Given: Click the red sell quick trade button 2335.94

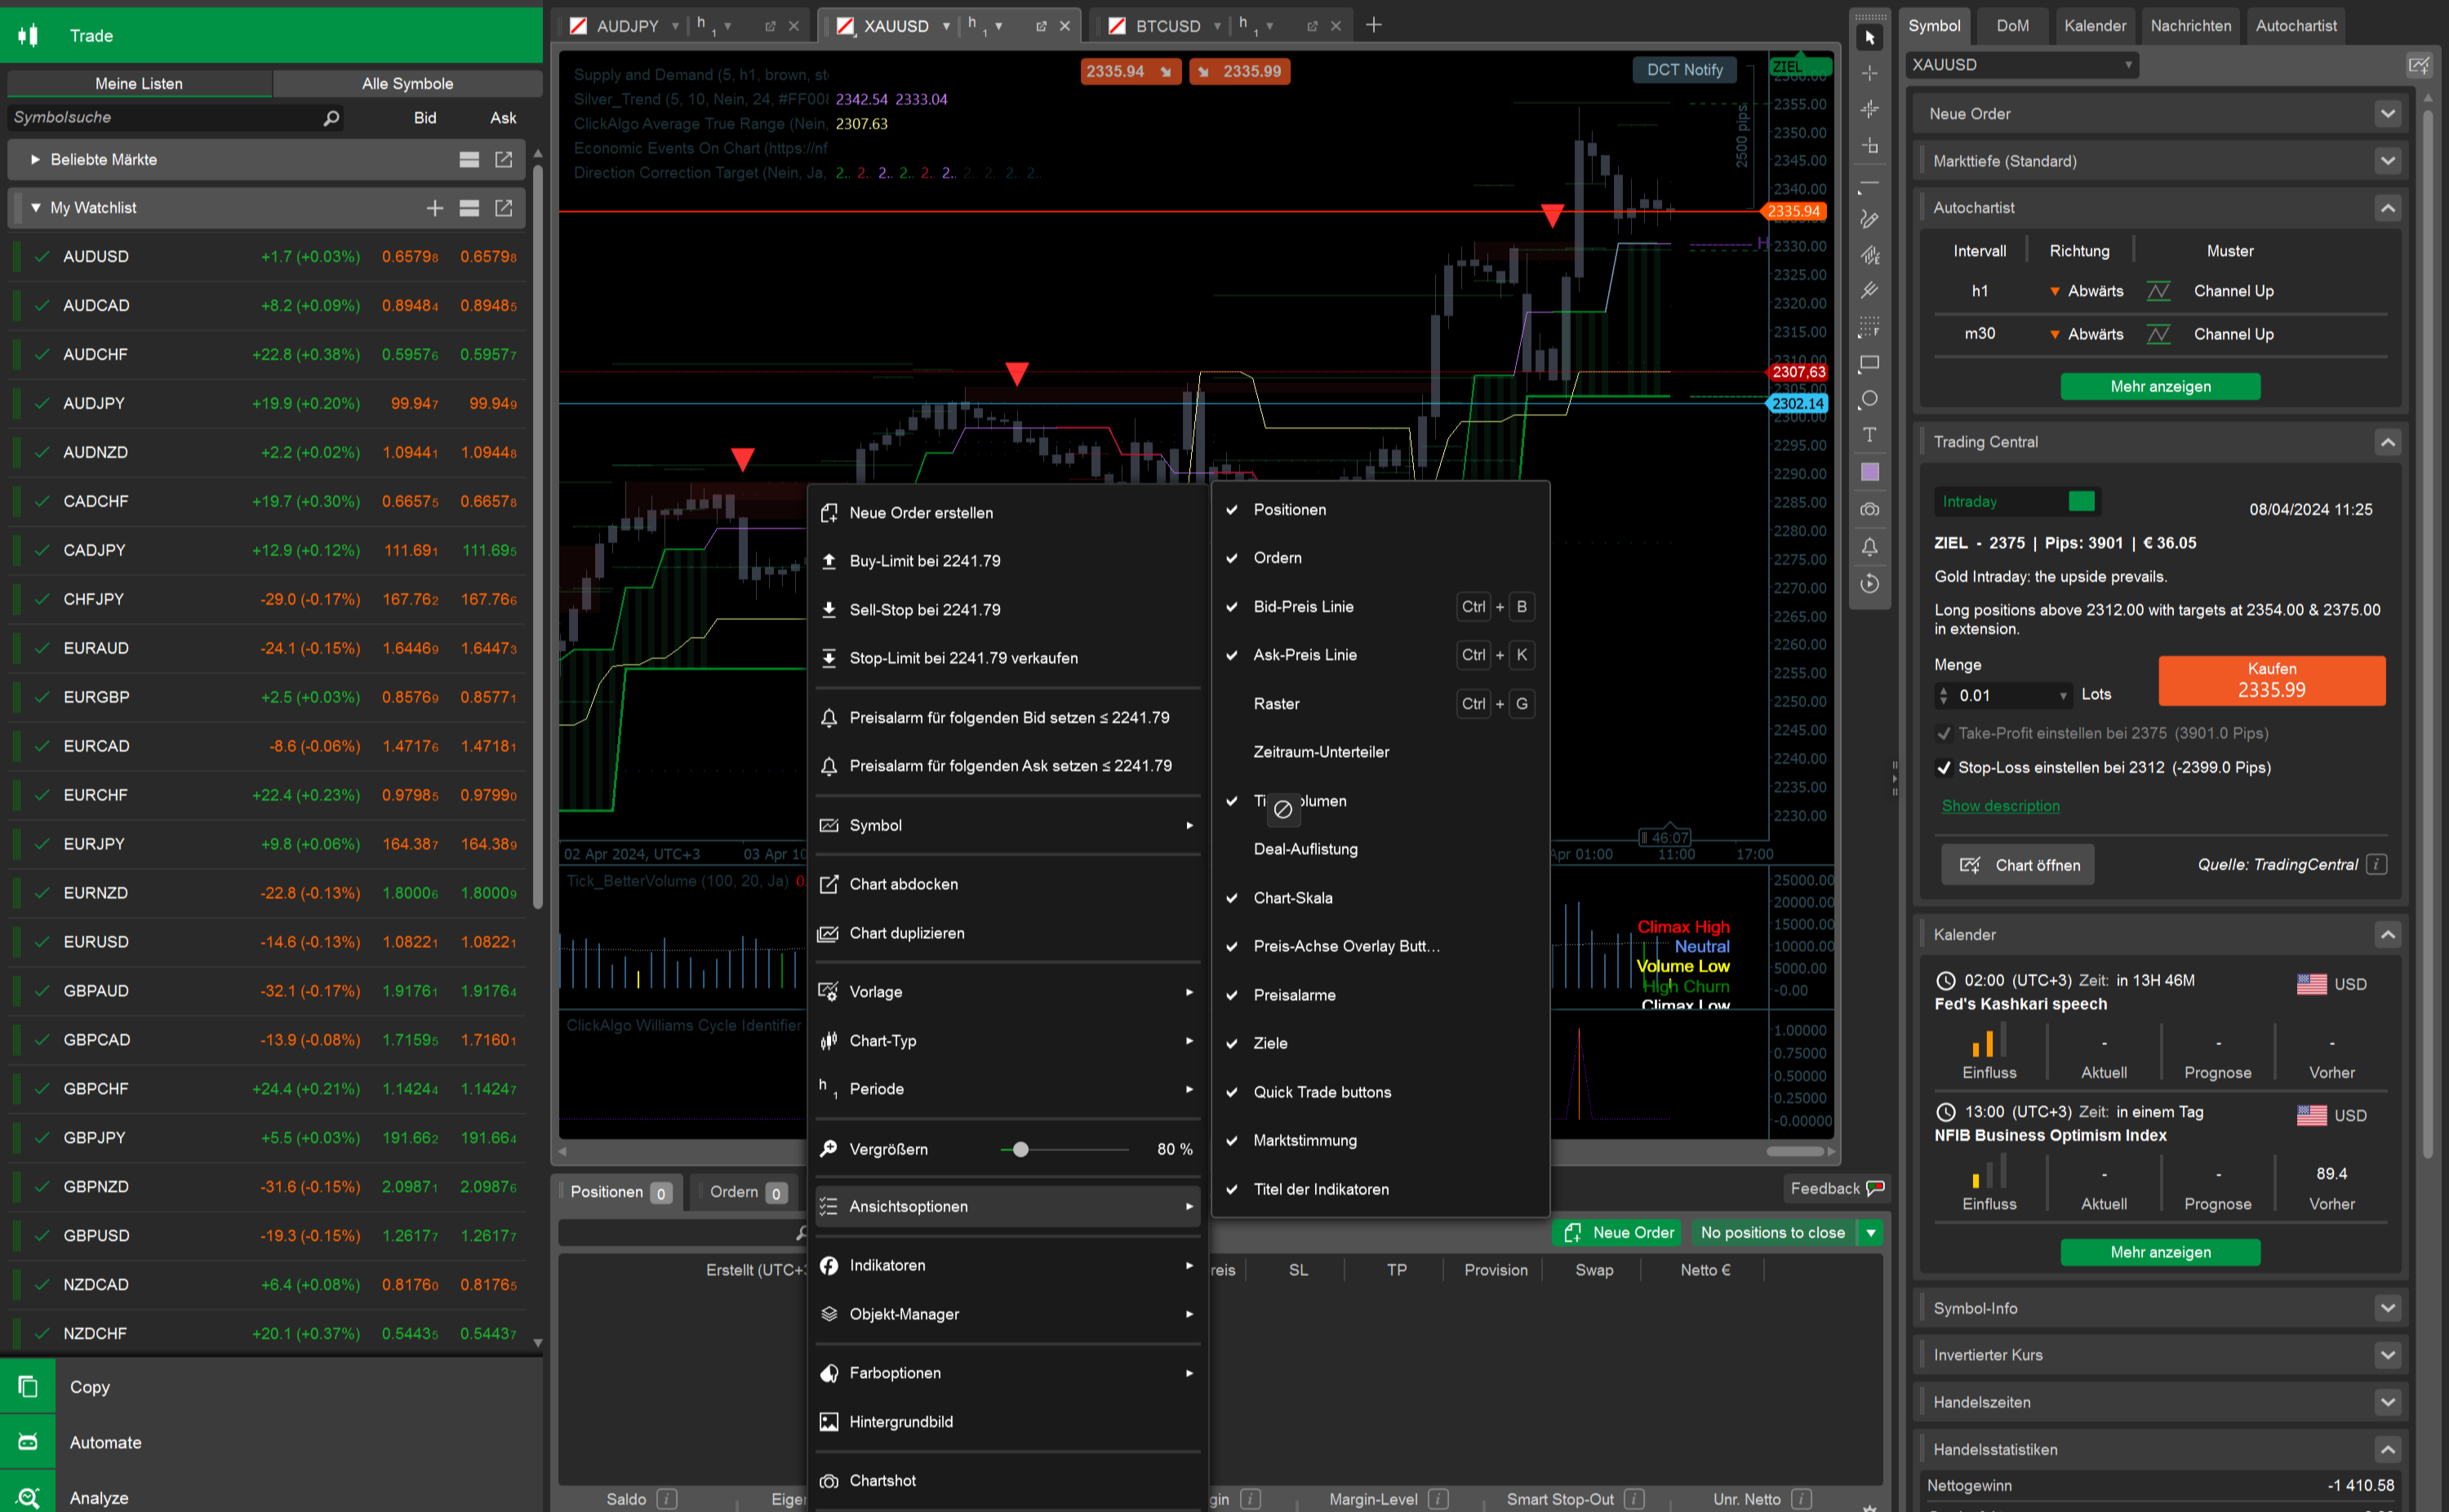Looking at the screenshot, I should (x=1131, y=71).
